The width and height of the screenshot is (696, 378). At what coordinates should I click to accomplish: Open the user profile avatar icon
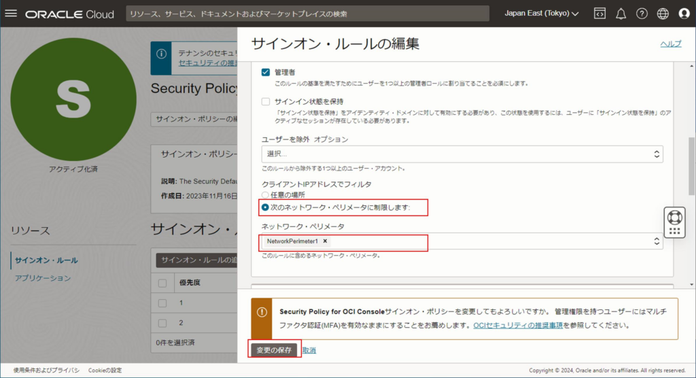[684, 14]
